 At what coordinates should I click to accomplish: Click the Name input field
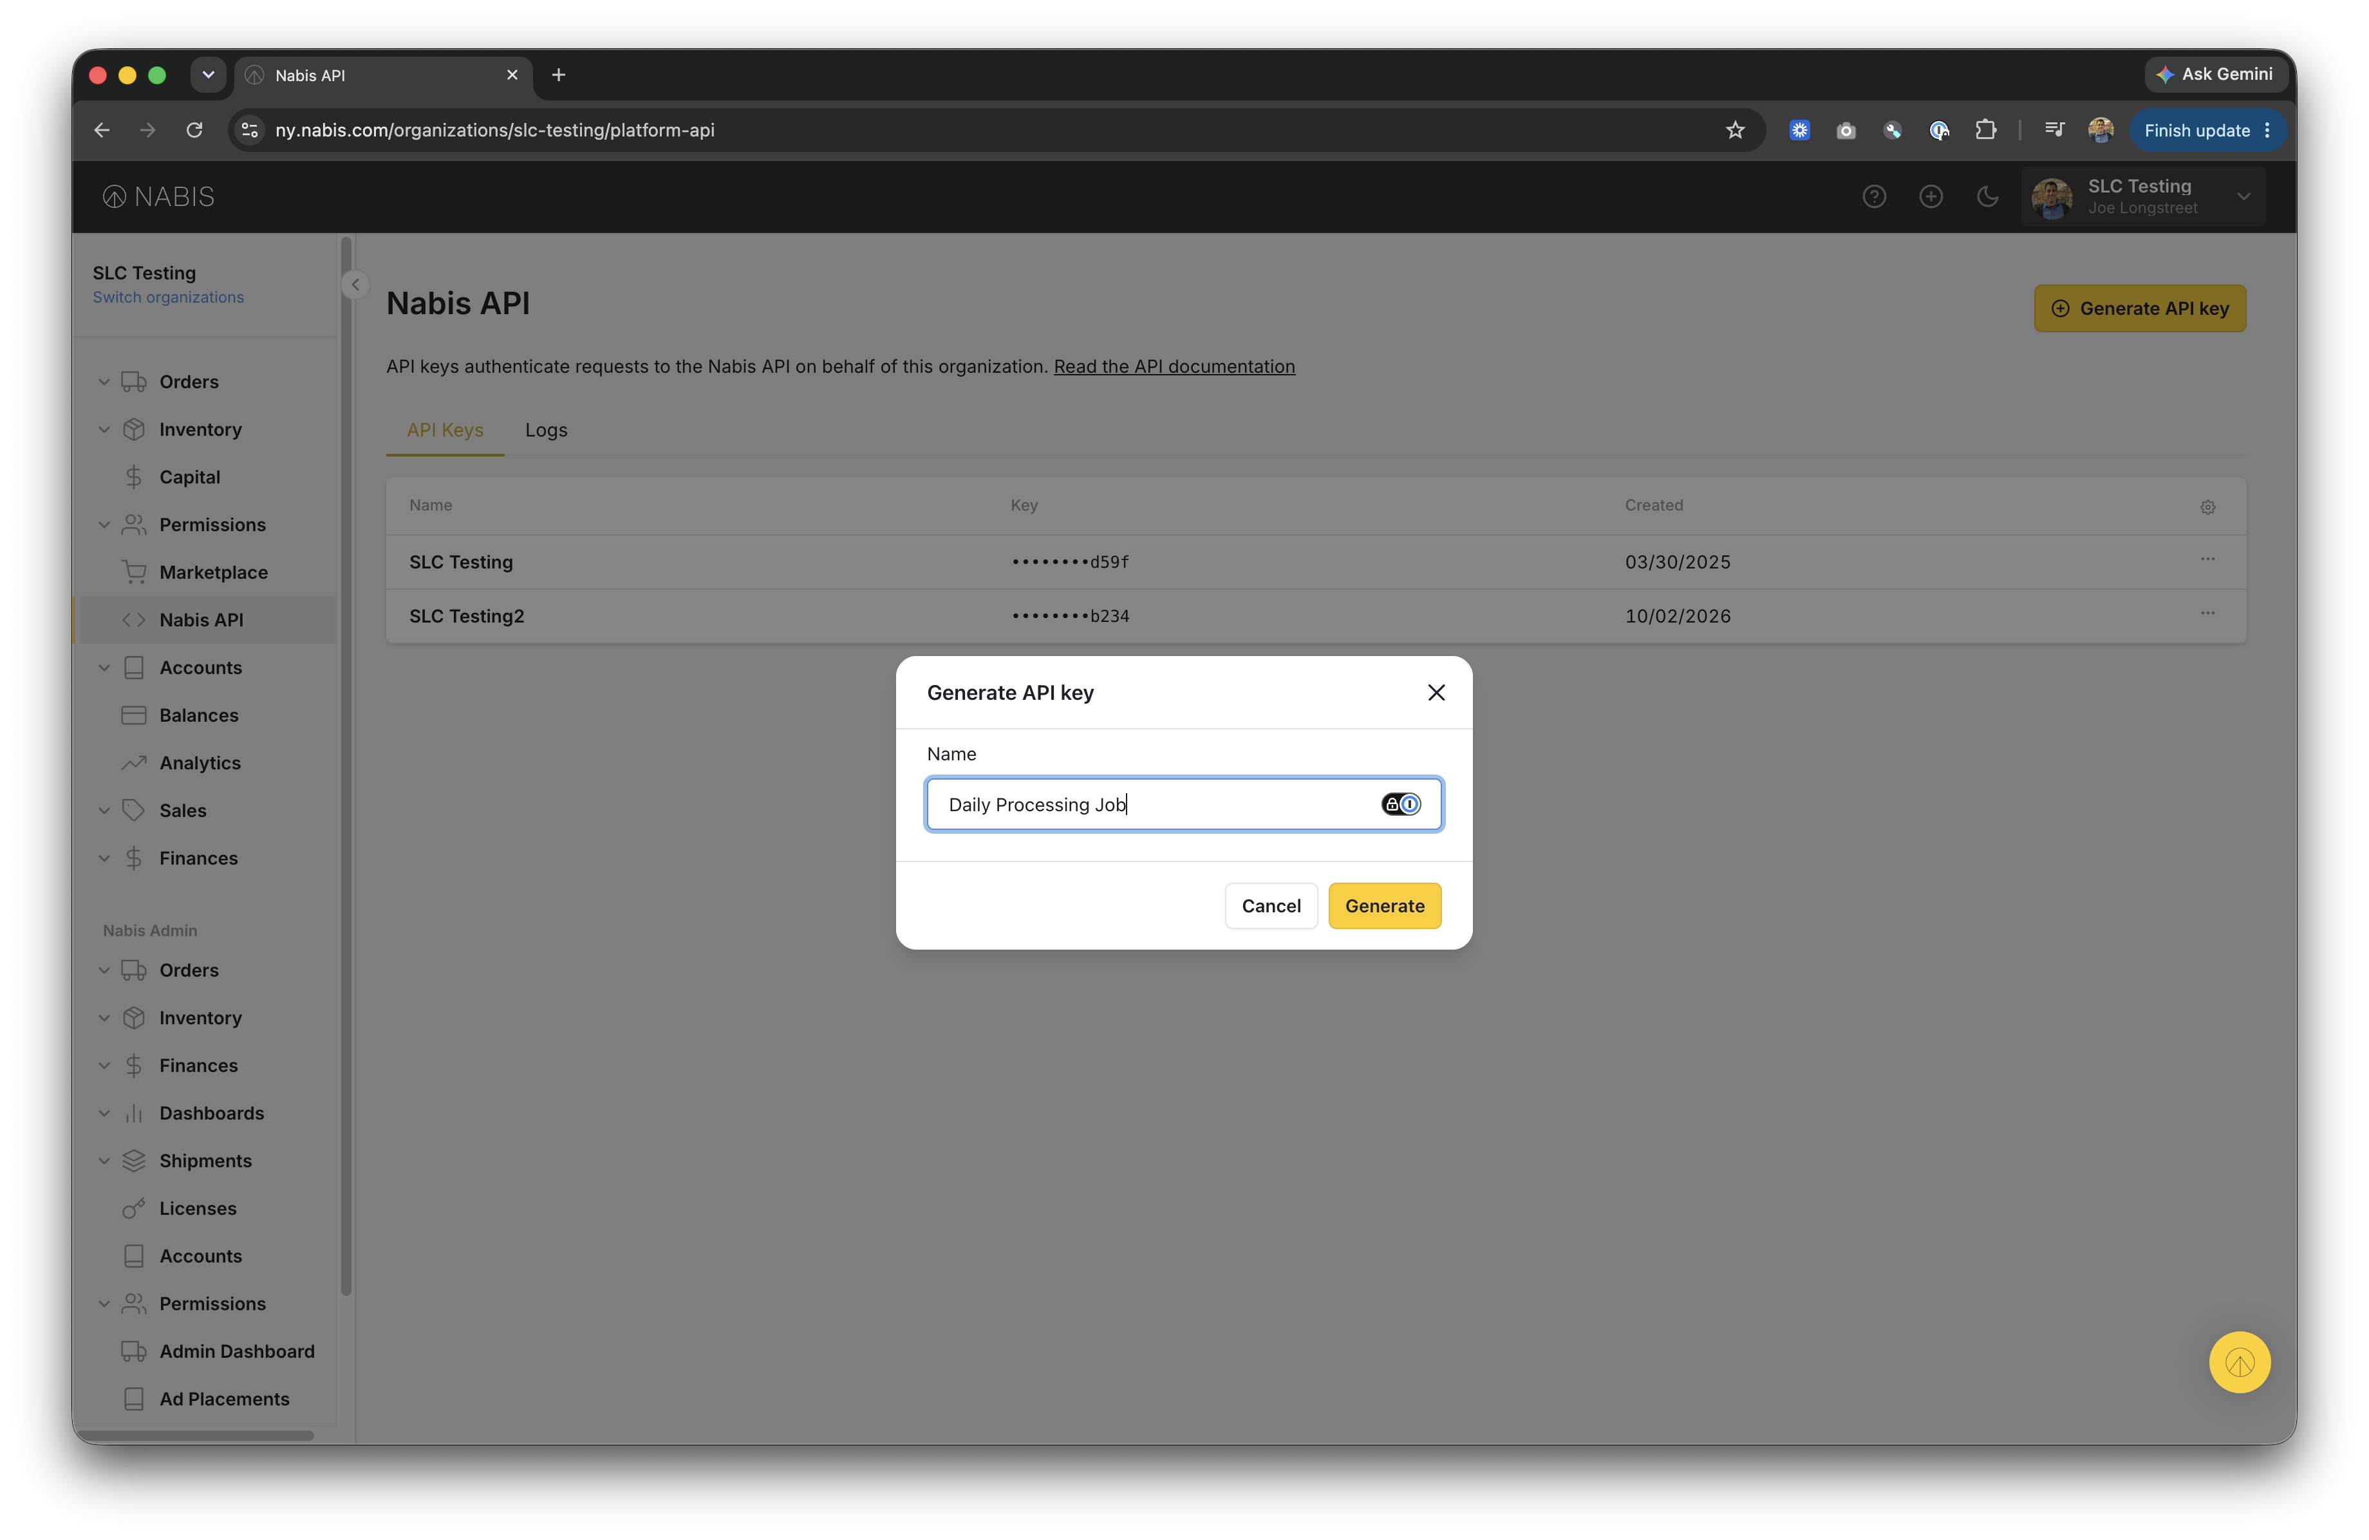(1183, 804)
